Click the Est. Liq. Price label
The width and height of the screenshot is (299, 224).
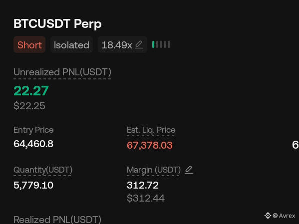pos(151,130)
